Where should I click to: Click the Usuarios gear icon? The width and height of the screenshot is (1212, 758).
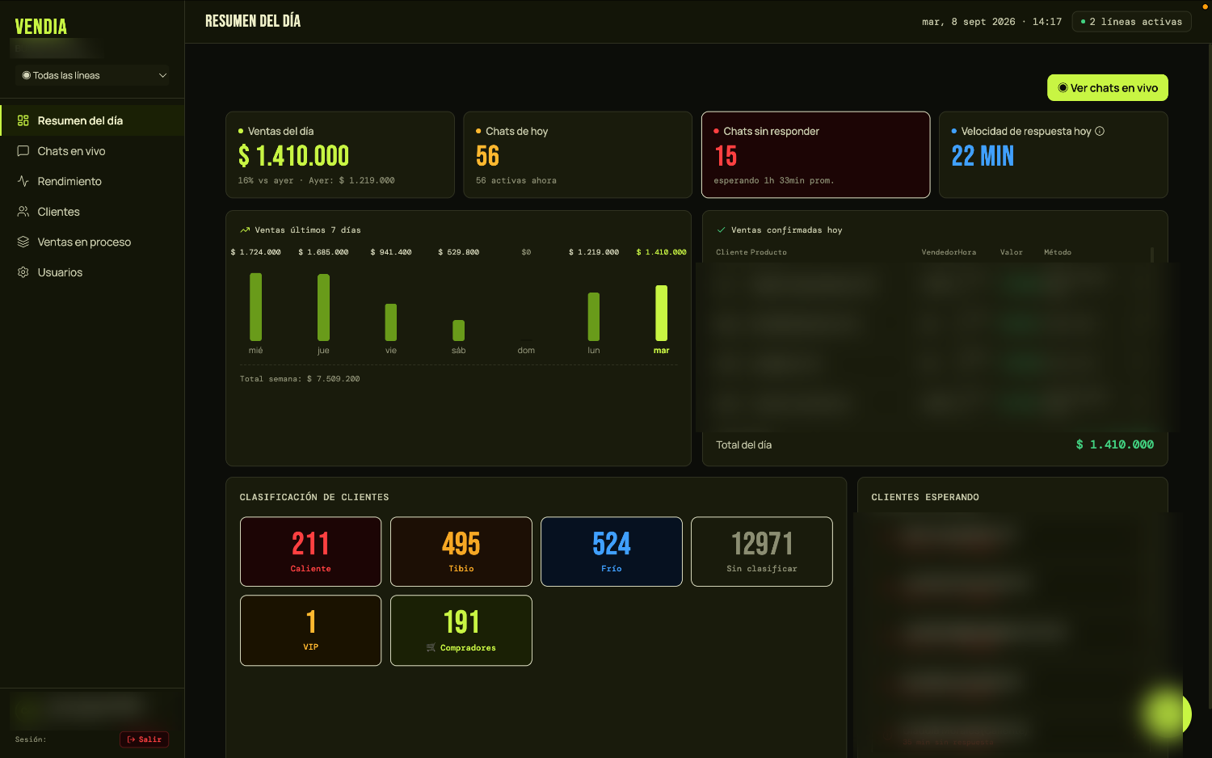click(x=23, y=272)
